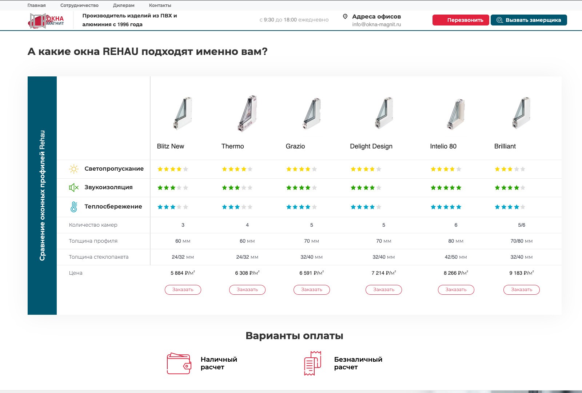Open the Адреса офисов link

(376, 16)
